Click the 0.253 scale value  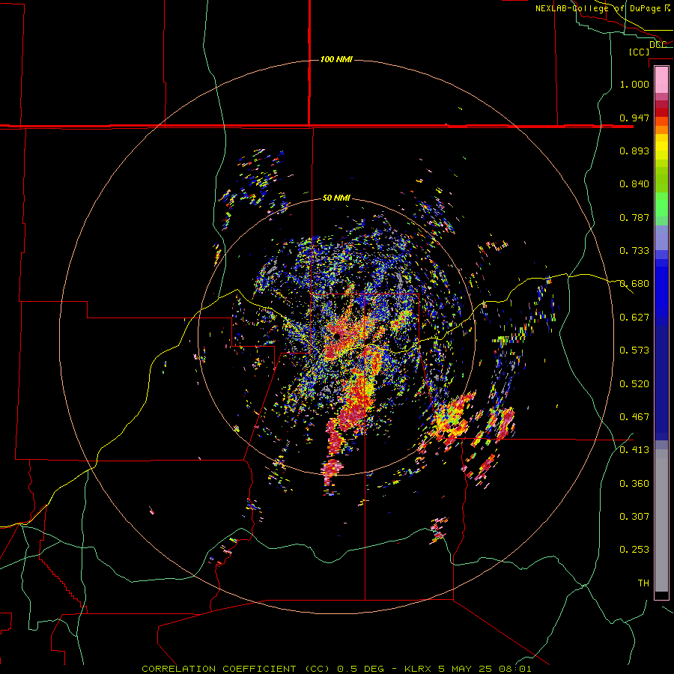pos(634,550)
